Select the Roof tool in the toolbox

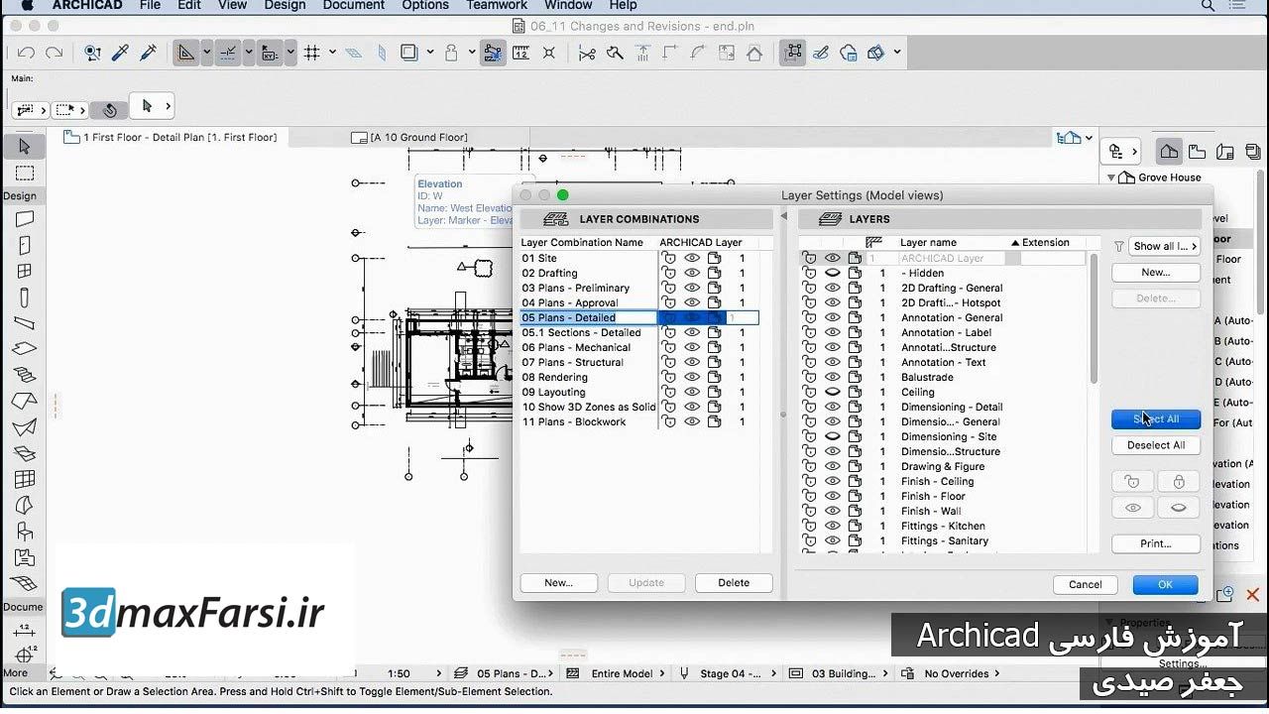[25, 401]
